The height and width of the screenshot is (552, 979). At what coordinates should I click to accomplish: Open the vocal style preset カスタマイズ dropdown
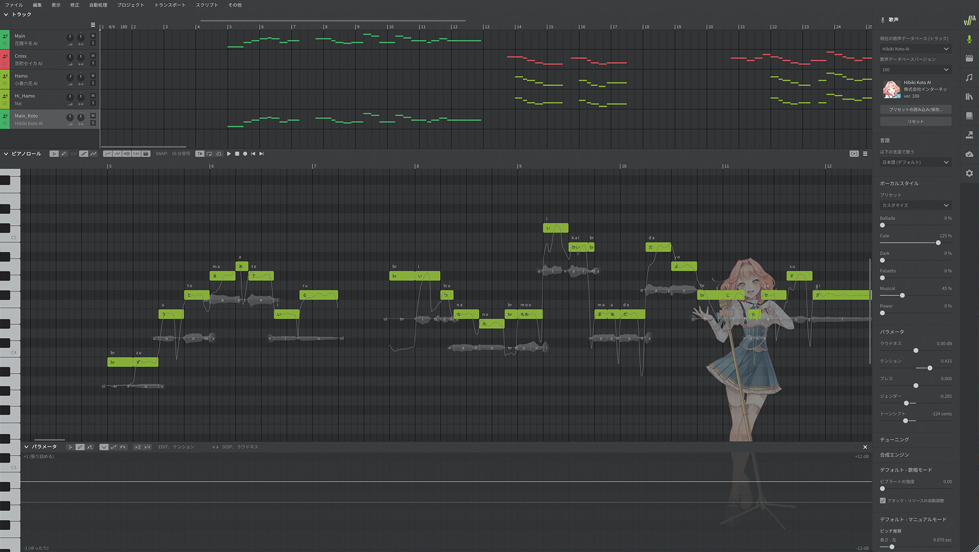click(915, 205)
